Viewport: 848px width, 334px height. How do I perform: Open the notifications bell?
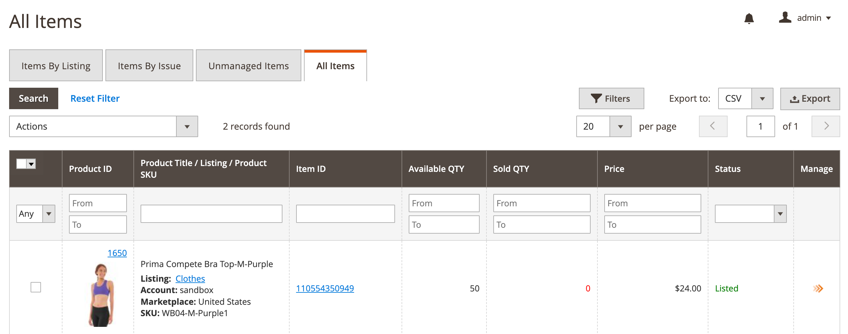coord(749,18)
